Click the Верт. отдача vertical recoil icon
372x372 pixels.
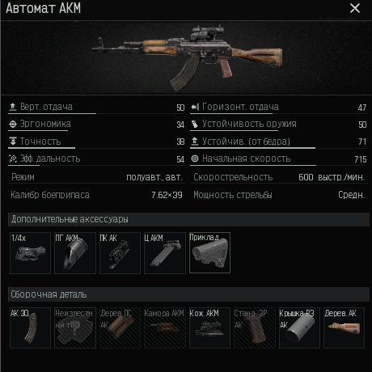point(13,107)
